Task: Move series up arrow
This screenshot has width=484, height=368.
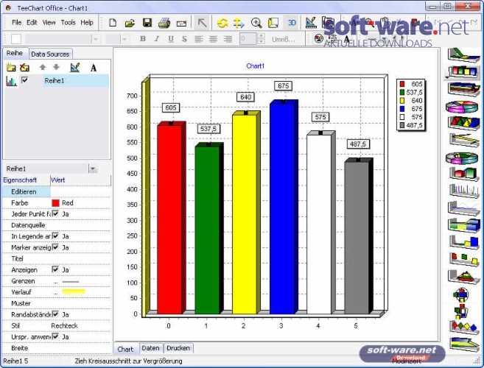Action: click(43, 67)
